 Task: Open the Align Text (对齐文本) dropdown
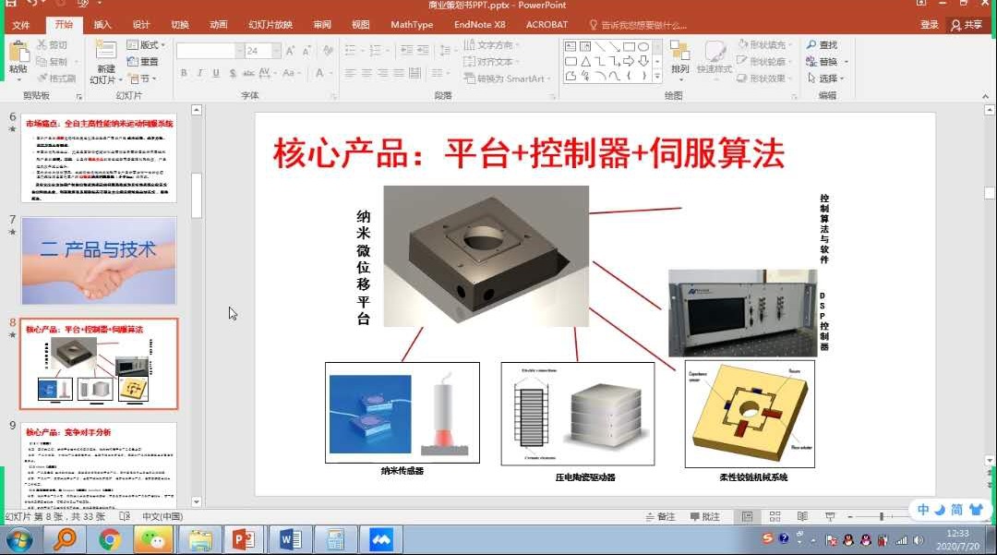[x=491, y=62]
